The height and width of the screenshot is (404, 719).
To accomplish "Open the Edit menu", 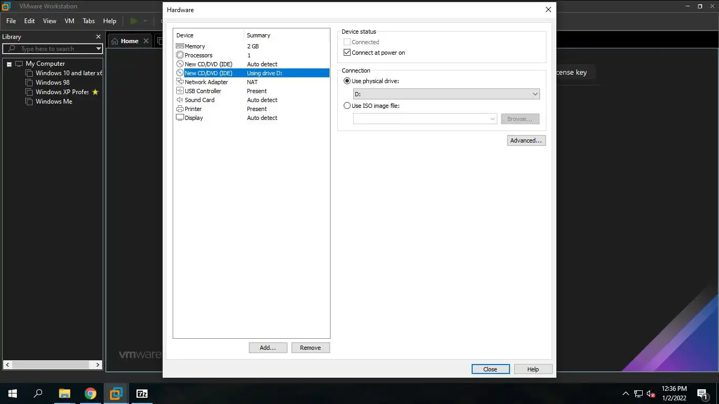I will 29,21.
